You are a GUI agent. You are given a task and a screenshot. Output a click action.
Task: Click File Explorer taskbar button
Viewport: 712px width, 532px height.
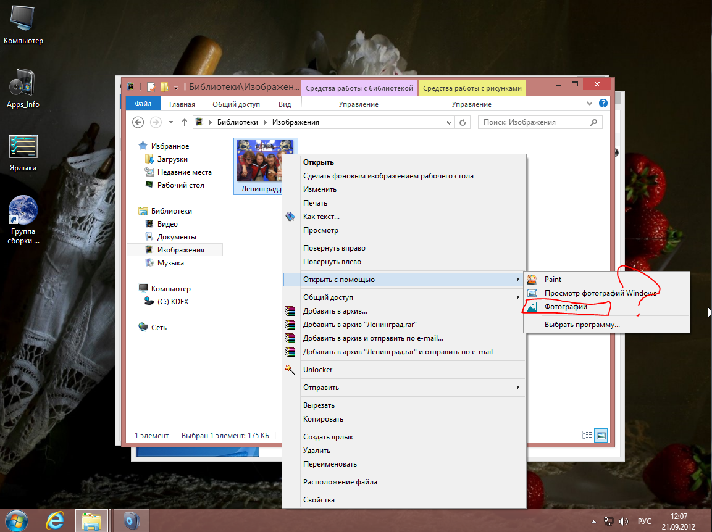click(x=92, y=520)
